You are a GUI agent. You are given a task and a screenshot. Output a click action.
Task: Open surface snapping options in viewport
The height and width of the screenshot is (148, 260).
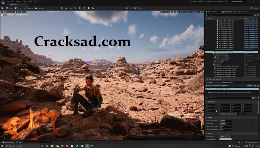tap(175, 12)
